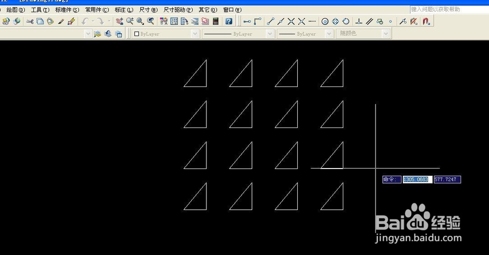The image size is (489, 255).
Task: Open the Layer States Manager icon
Action: (118, 34)
